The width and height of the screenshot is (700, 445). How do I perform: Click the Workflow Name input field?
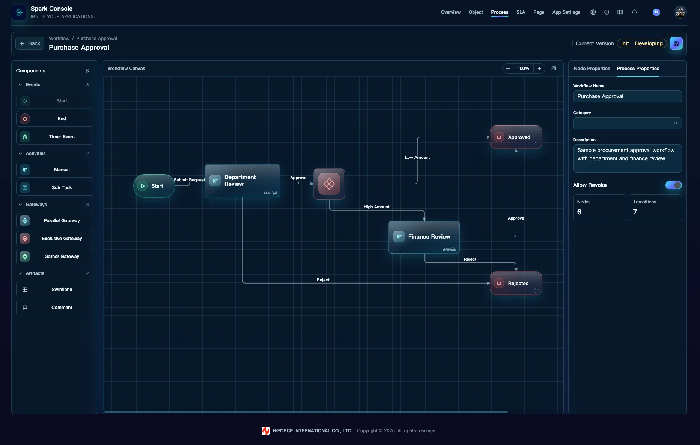(627, 96)
